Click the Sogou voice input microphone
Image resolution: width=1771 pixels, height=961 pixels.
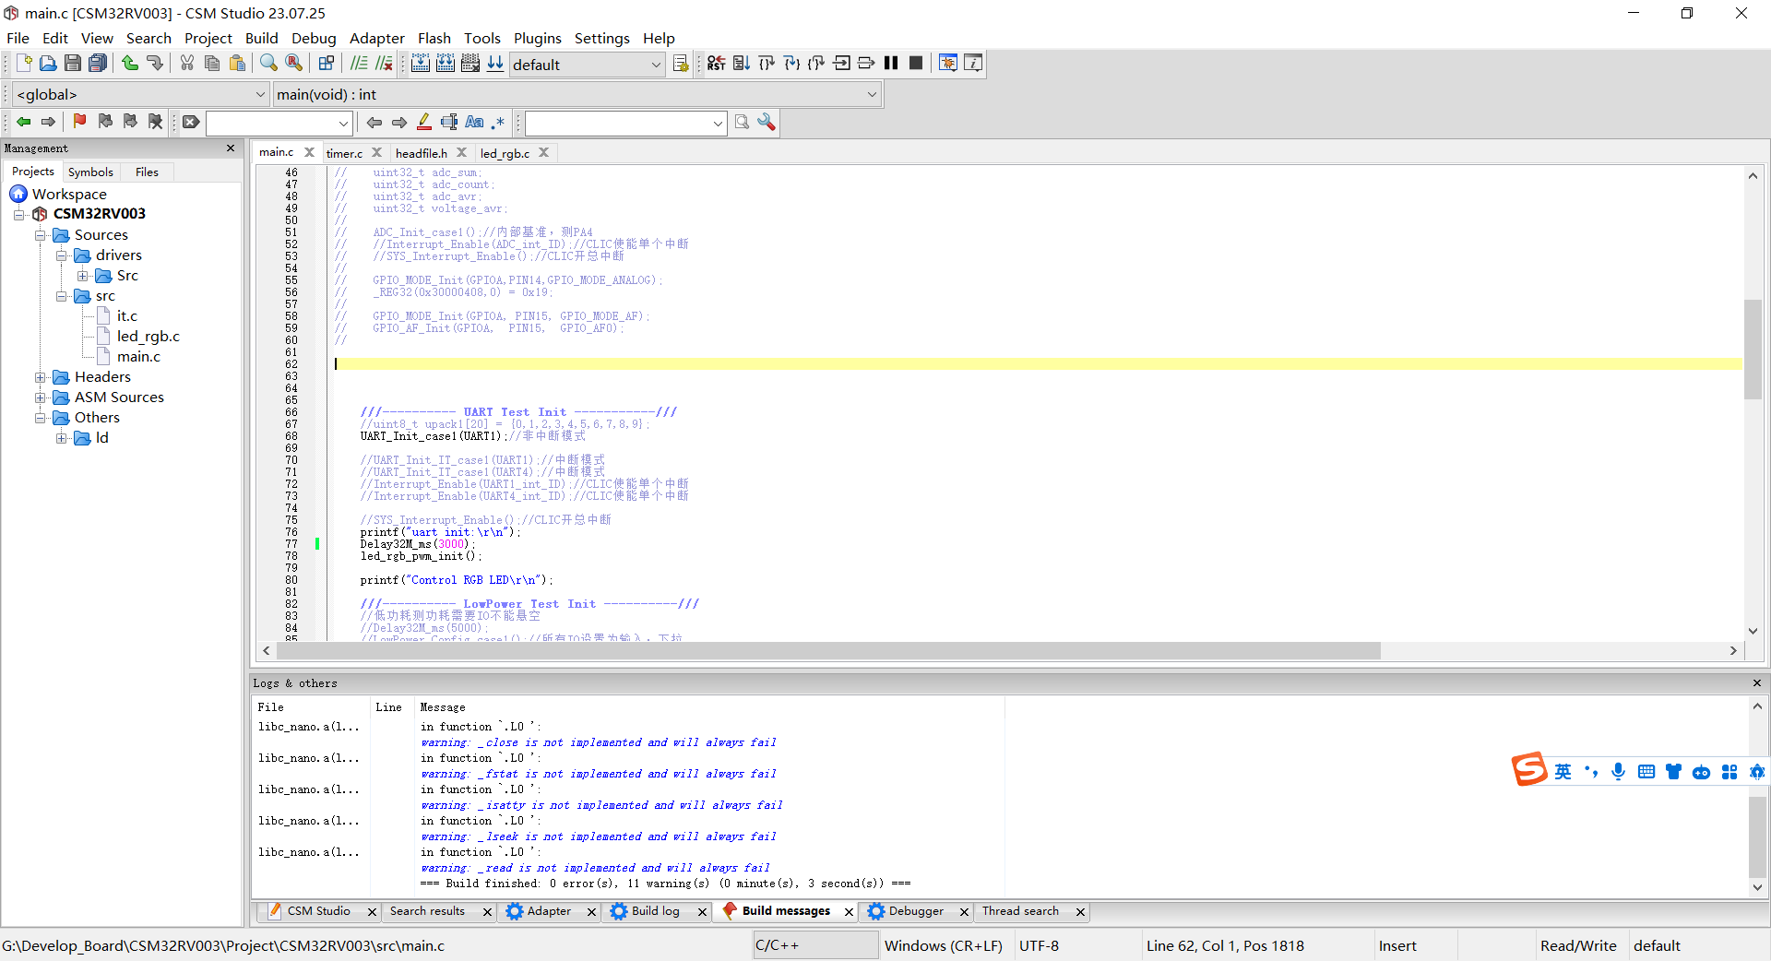click(1618, 772)
